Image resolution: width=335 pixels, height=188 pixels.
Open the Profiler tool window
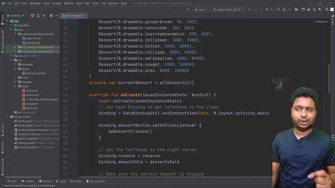click(76, 181)
